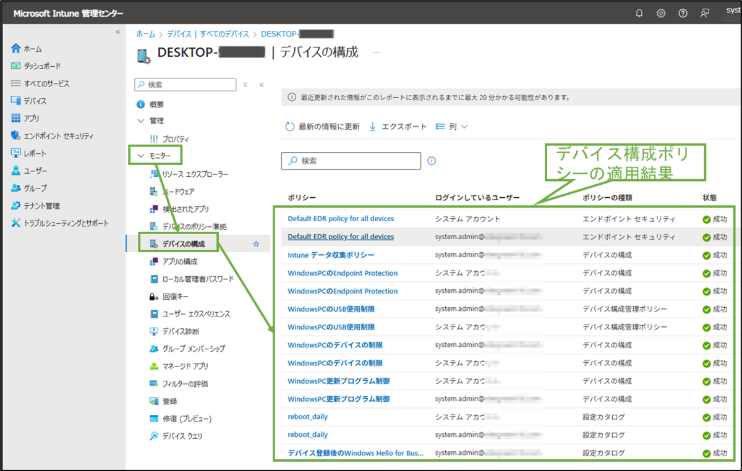Screen dimensions: 742x471
Task: Sort by the 状態 column header
Action: [x=709, y=198]
